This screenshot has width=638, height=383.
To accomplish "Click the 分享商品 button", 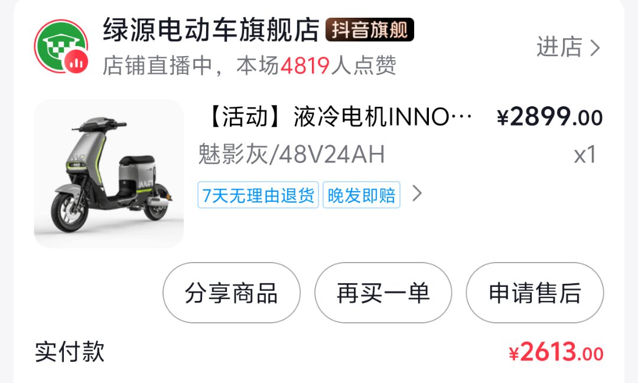I will tap(232, 293).
